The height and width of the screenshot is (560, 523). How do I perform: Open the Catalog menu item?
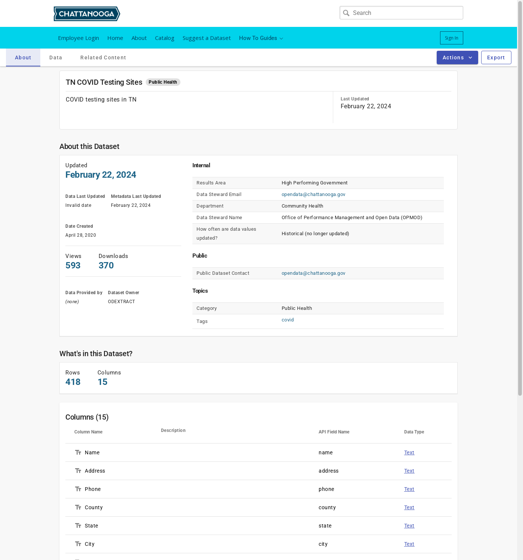point(164,38)
